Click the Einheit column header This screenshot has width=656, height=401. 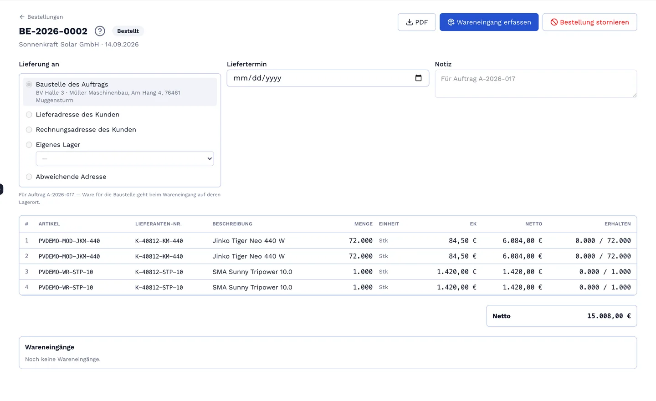(x=389, y=224)
